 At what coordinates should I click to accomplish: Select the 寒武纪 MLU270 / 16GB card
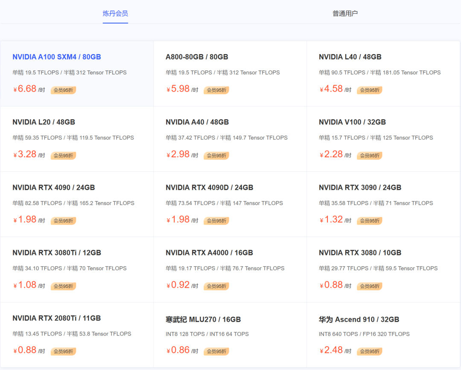230,335
